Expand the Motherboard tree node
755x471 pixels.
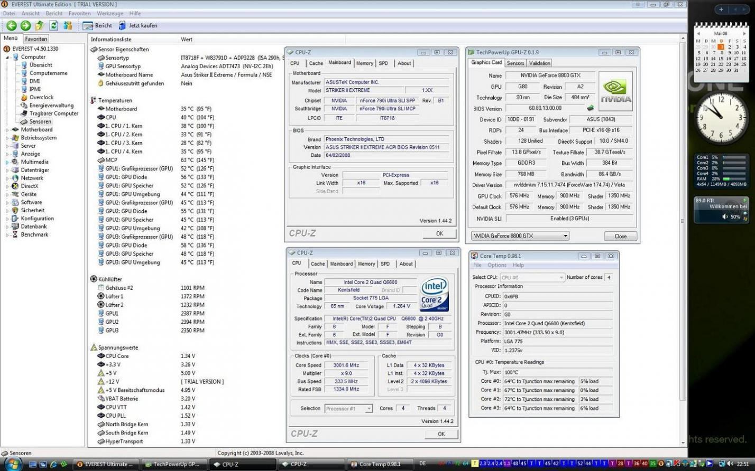pos(7,129)
